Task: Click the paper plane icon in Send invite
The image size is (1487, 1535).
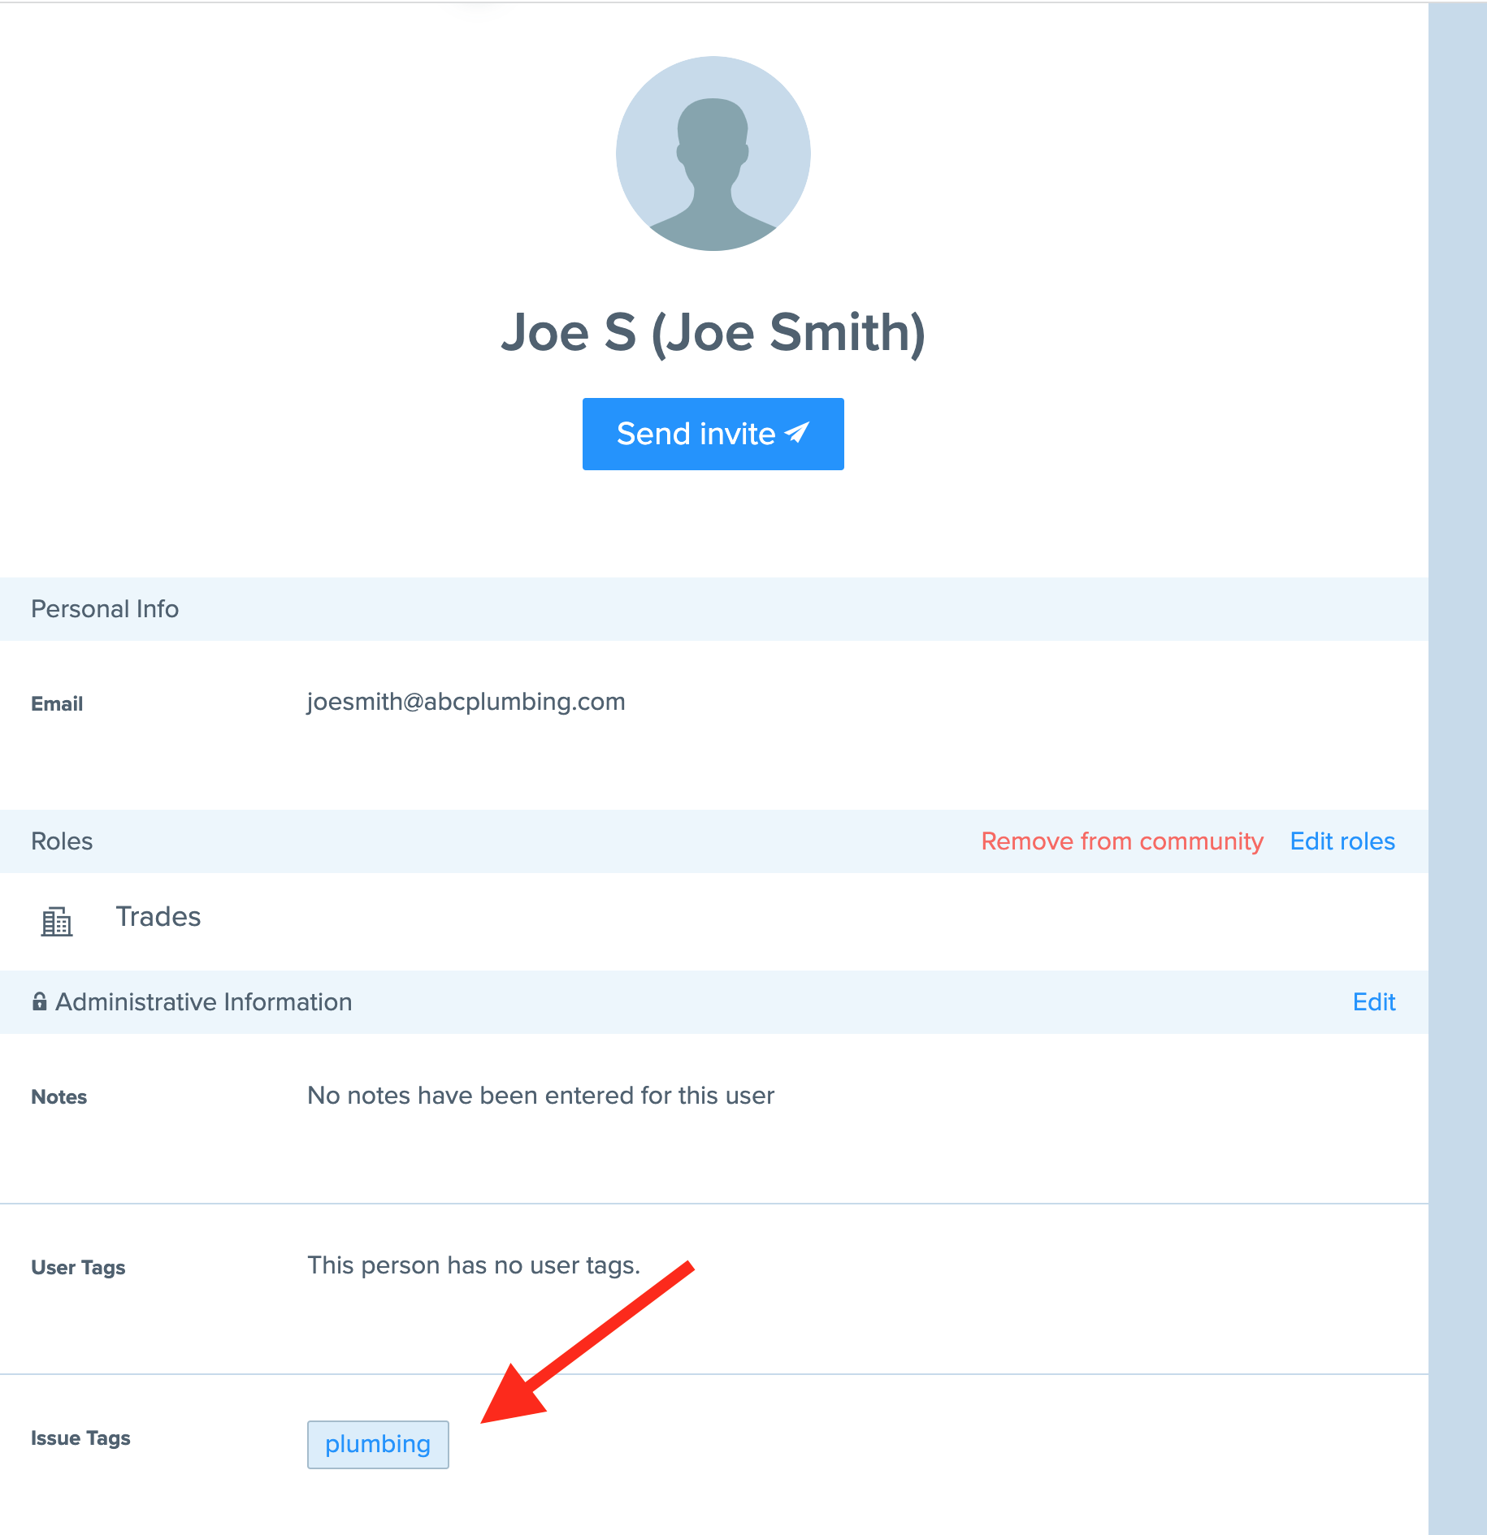Action: tap(797, 433)
